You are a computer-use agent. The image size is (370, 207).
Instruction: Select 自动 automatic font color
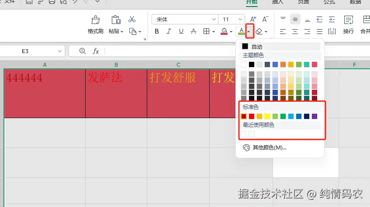pos(280,46)
